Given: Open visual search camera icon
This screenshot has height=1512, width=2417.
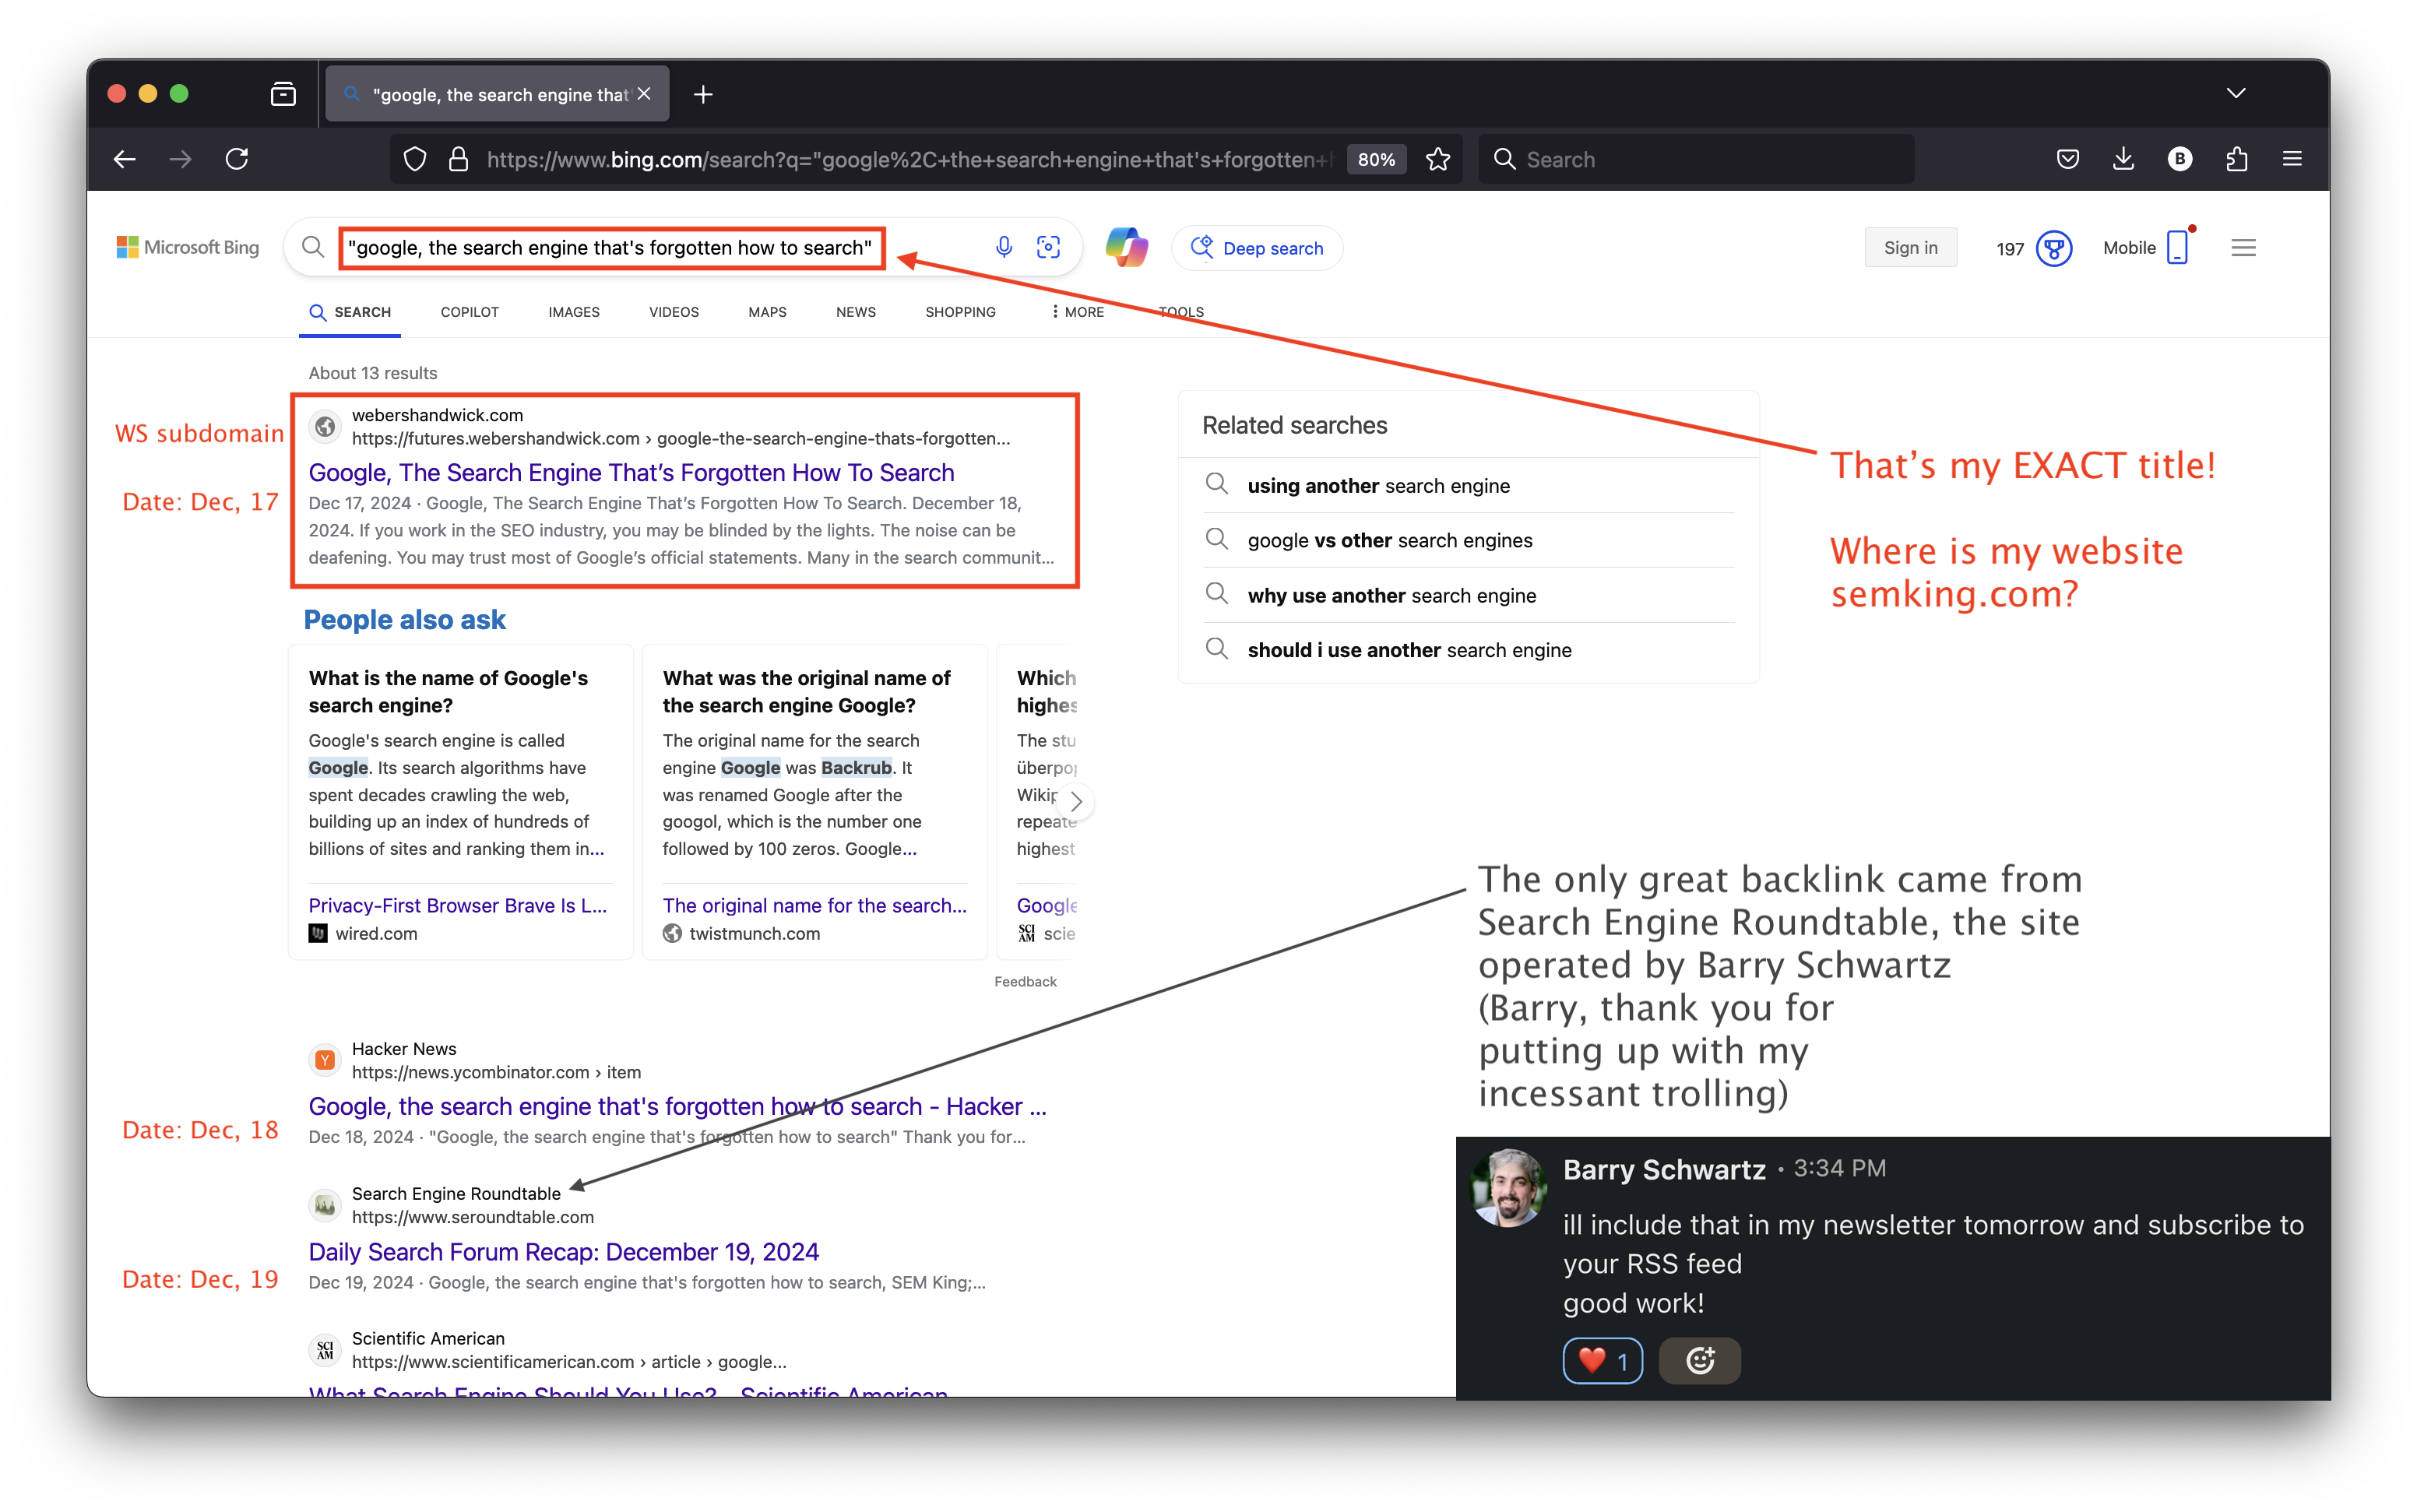Looking at the screenshot, I should (1048, 247).
